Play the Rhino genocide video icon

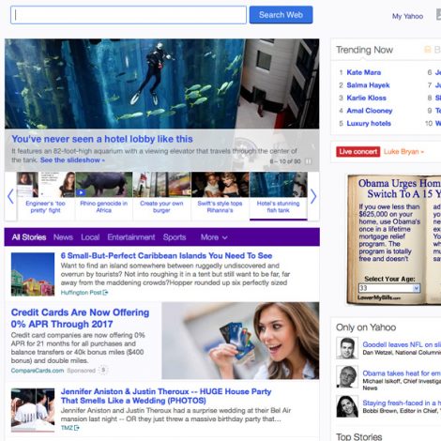click(81, 192)
